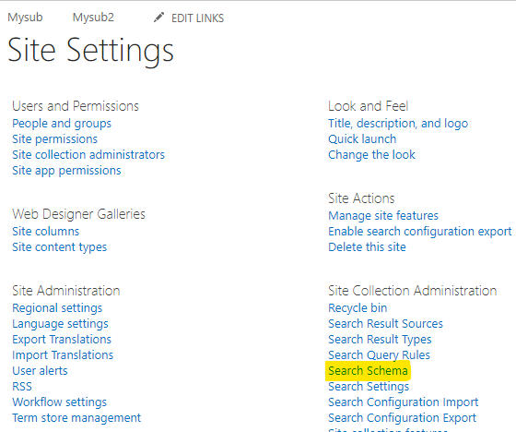Click the RSS link
This screenshot has height=432, width=516.
coord(22,386)
